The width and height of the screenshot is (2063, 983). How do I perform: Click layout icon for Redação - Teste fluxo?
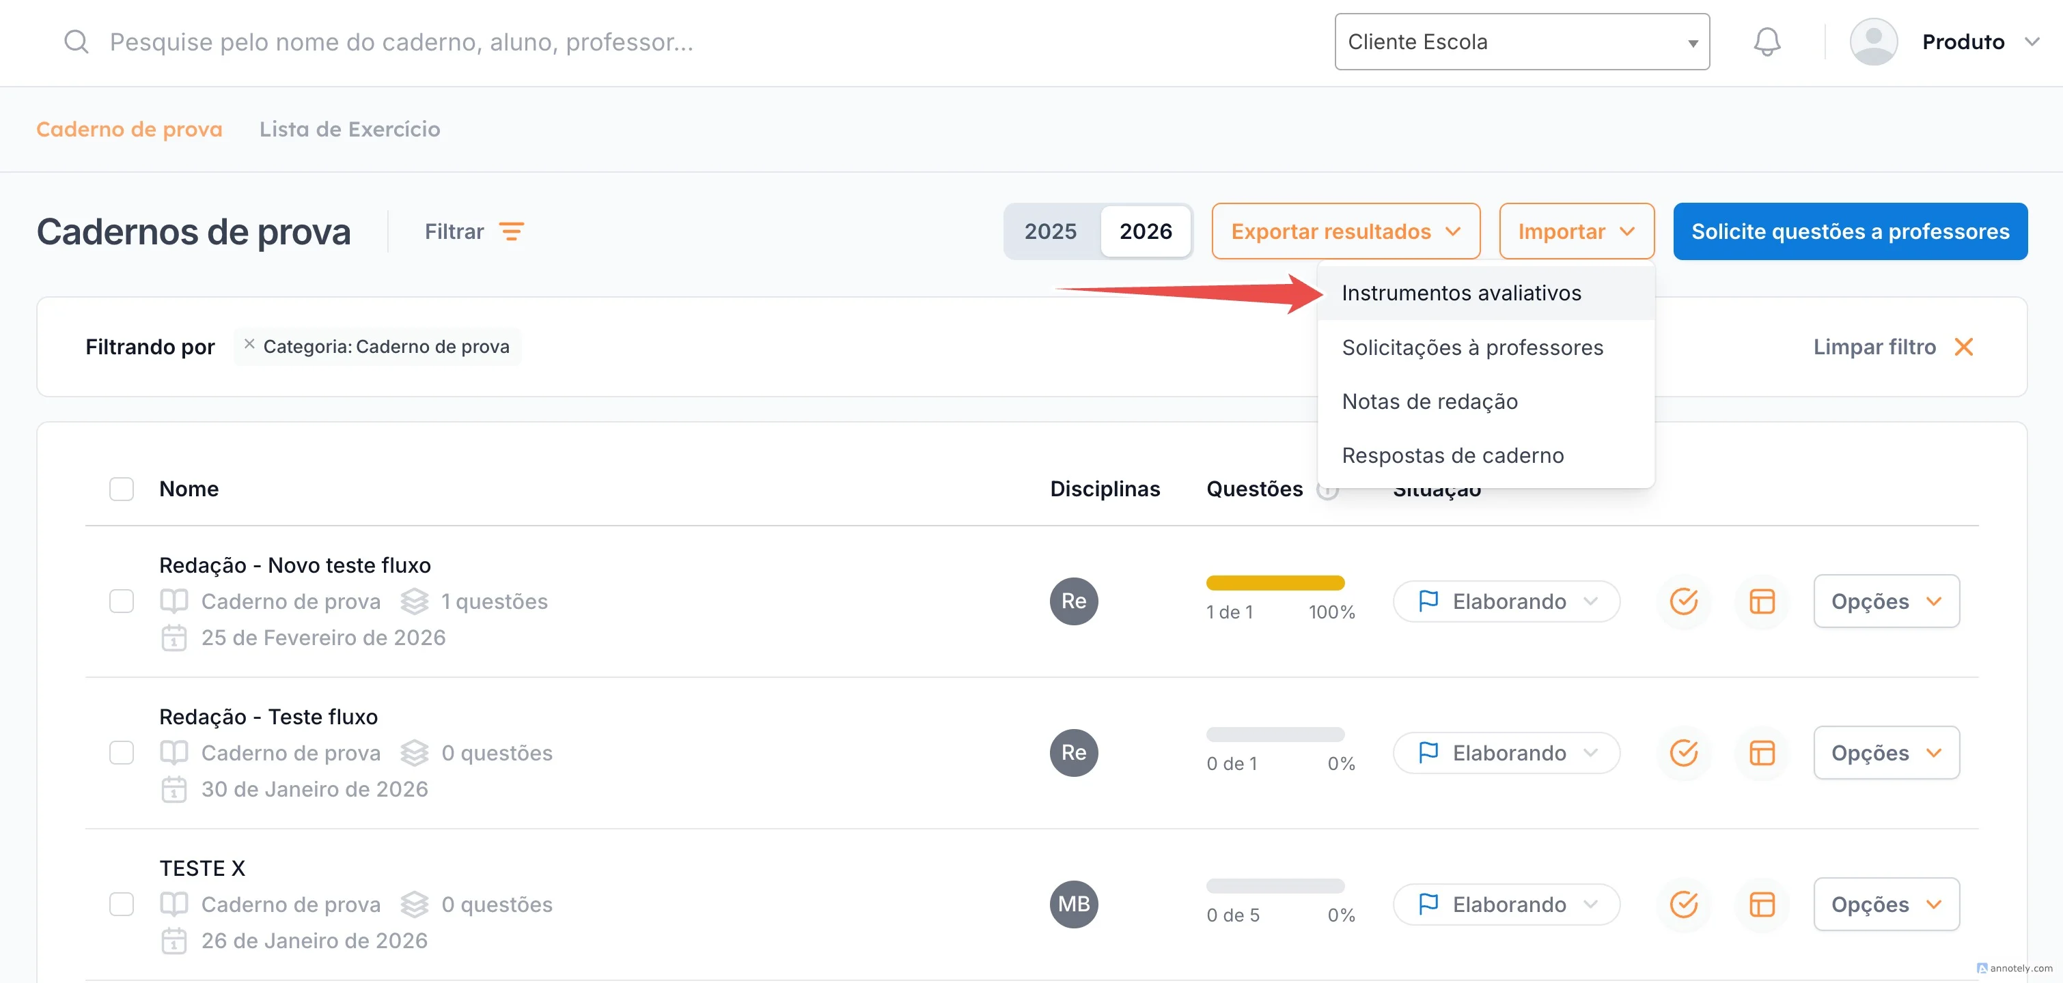(x=1762, y=752)
